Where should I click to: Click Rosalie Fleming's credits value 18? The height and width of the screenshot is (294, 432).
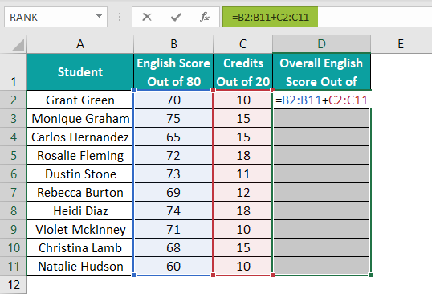242,155
